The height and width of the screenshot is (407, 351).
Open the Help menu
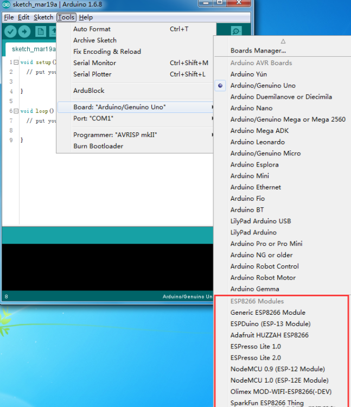point(86,17)
